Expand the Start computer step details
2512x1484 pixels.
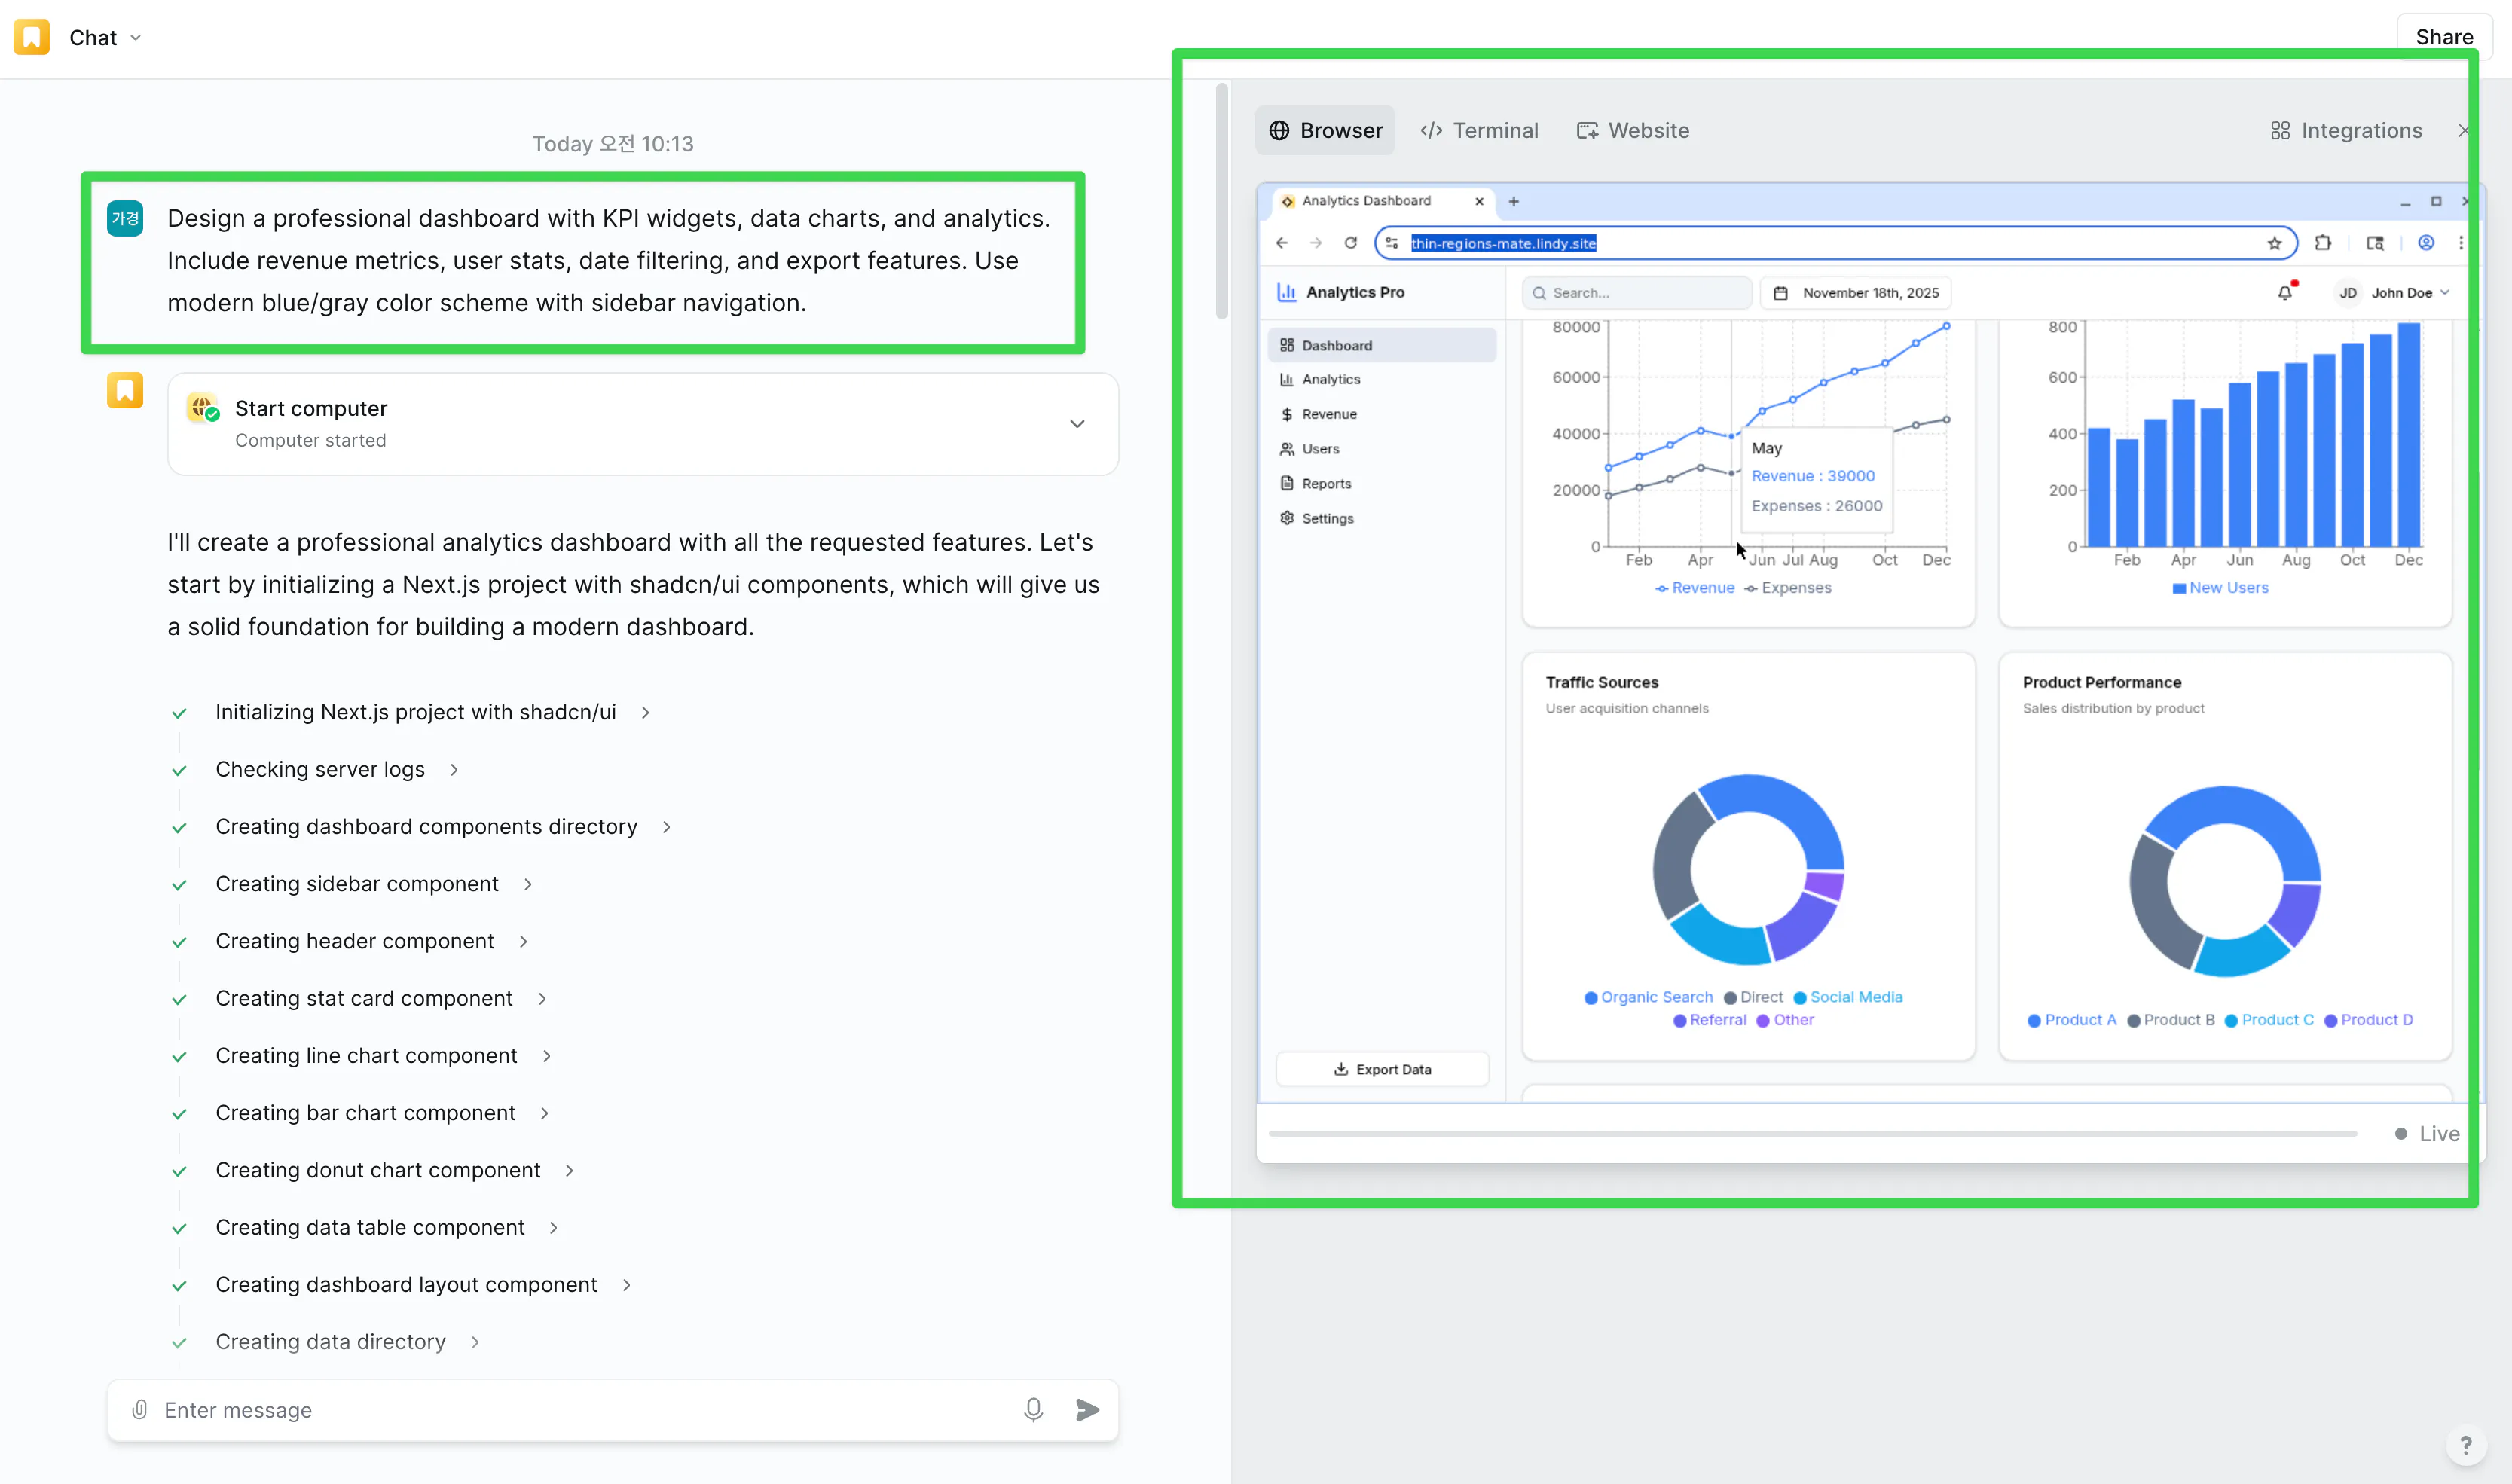pos(1077,423)
